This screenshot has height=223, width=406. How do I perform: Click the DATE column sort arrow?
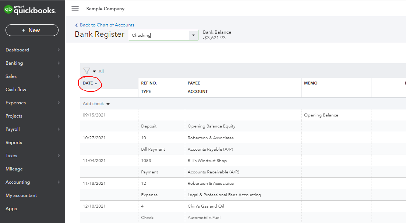(96, 83)
